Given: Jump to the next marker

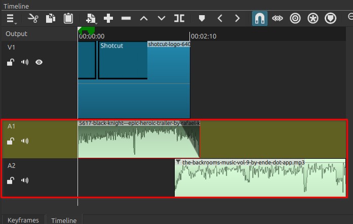Looking at the screenshot, I should coord(237,19).
